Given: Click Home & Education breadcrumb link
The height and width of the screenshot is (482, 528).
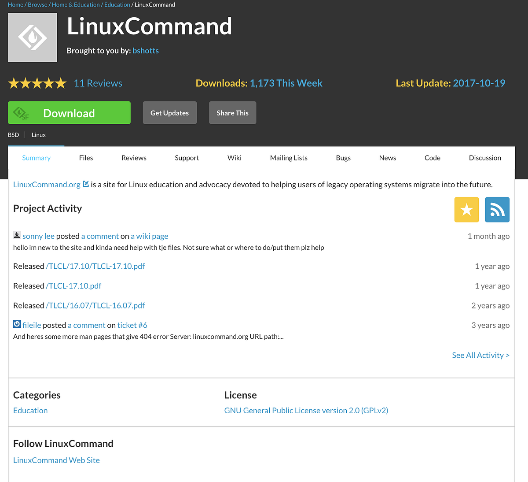Looking at the screenshot, I should tap(76, 5).
